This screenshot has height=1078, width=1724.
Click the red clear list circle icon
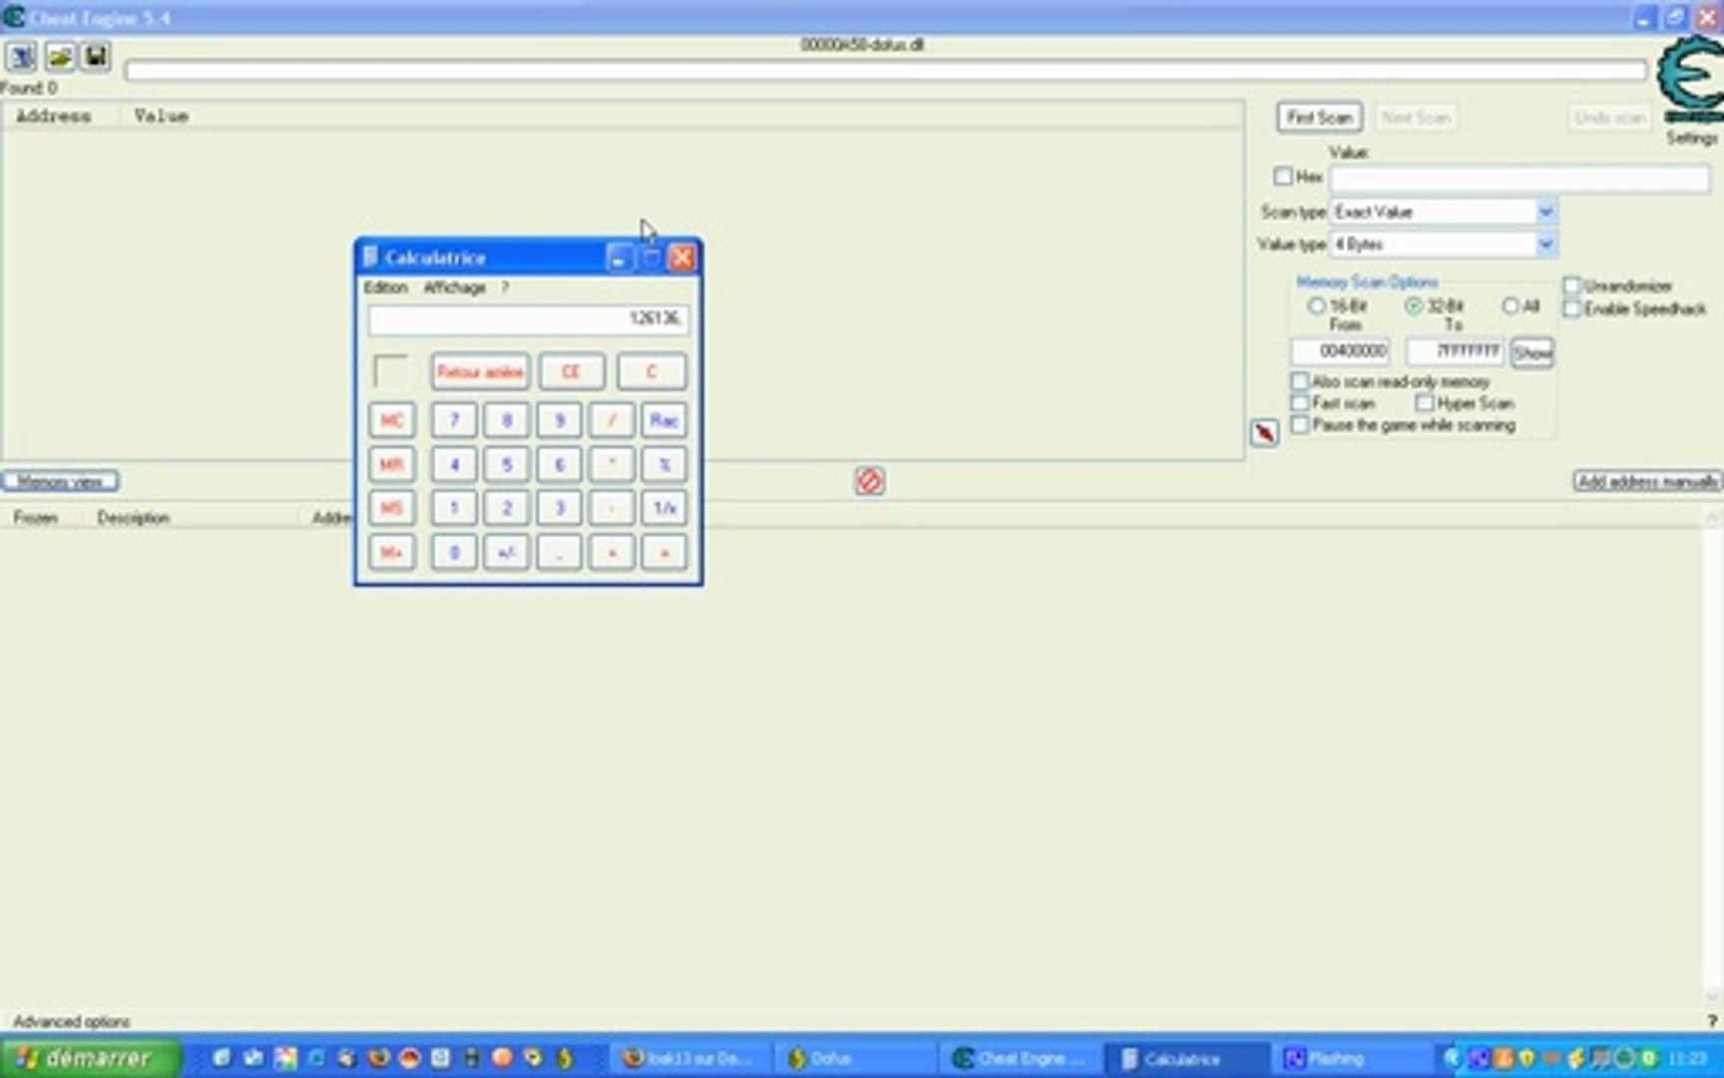coord(869,481)
